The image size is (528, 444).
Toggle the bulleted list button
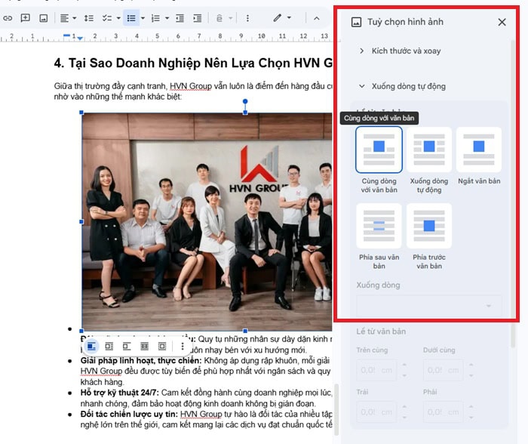131,18
